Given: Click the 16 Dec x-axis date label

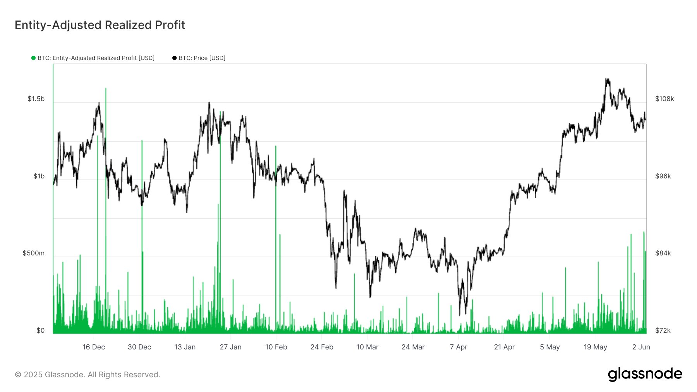Looking at the screenshot, I should tap(94, 347).
